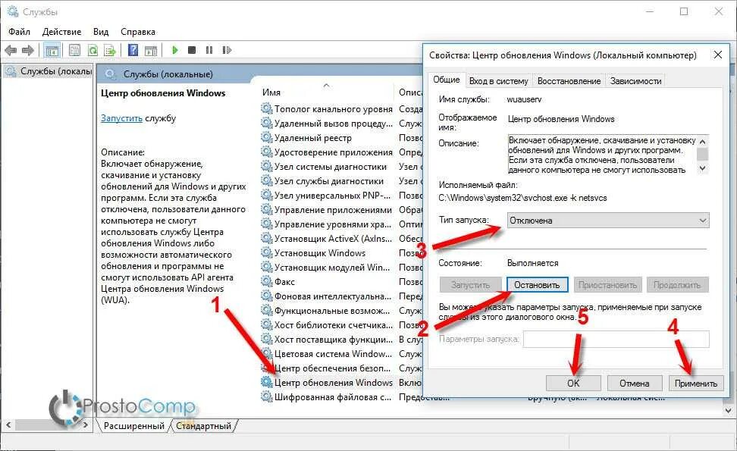Image resolution: width=737 pixels, height=451 pixels.
Task: Open the Тип запуска dropdown showing Отключена
Action: click(x=608, y=221)
